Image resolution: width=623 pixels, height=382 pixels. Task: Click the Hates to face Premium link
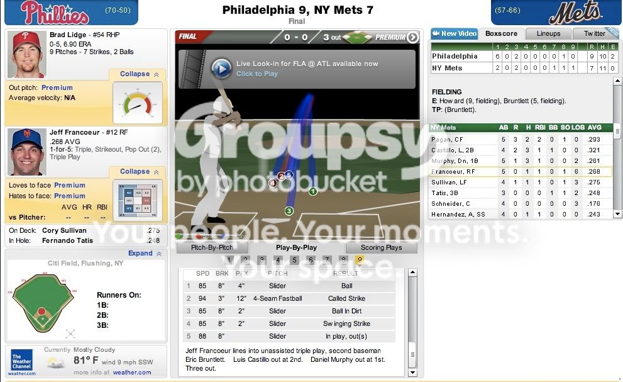click(x=70, y=196)
